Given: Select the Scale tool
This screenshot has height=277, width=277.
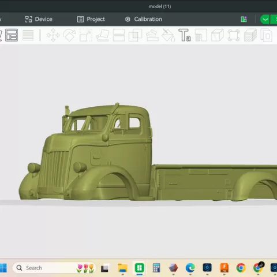Looking at the screenshot, I should [x=86, y=35].
